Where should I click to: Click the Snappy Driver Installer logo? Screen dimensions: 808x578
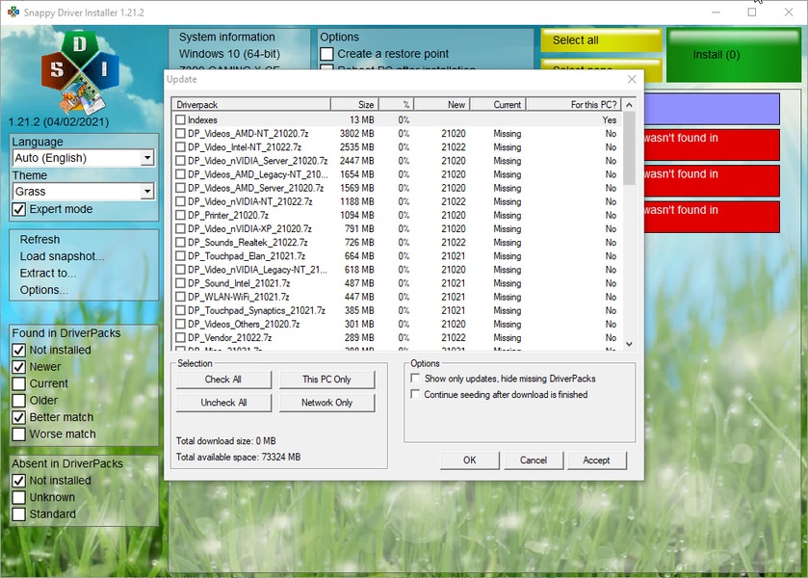tap(80, 71)
